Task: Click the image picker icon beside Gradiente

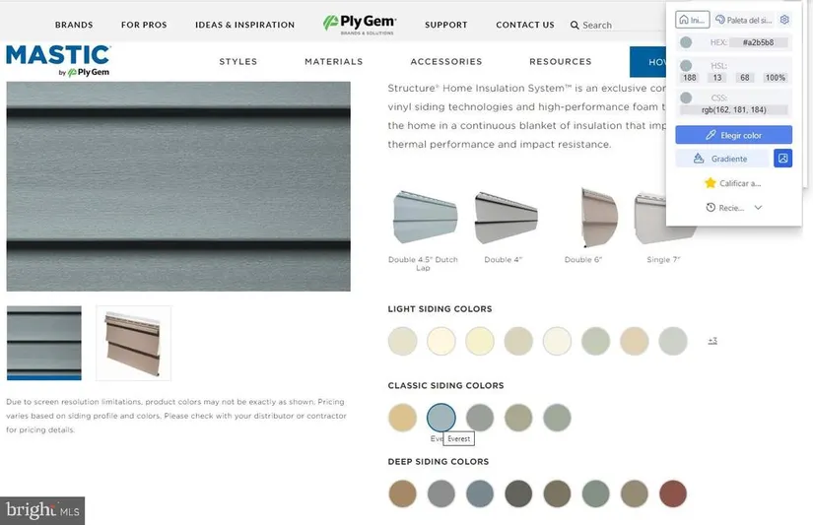Action: 782,159
